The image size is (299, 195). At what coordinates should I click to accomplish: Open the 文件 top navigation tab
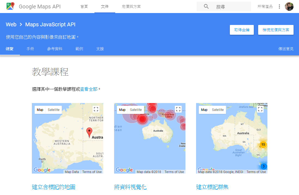point(105,7)
